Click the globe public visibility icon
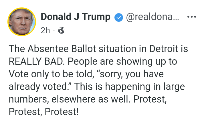The image size is (206, 122). pos(61,30)
